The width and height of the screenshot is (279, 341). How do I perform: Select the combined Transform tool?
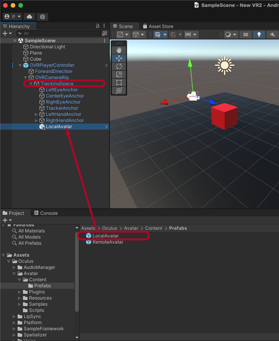119,91
